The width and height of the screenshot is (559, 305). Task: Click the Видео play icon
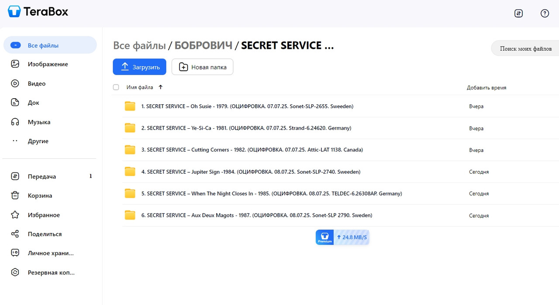point(15,83)
